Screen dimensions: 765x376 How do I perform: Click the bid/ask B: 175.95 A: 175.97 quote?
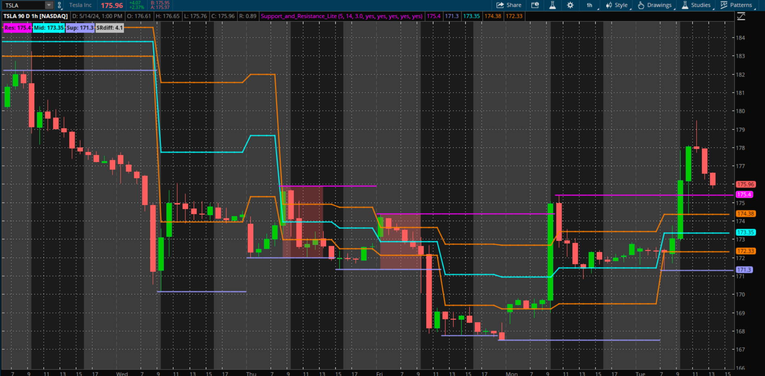160,5
